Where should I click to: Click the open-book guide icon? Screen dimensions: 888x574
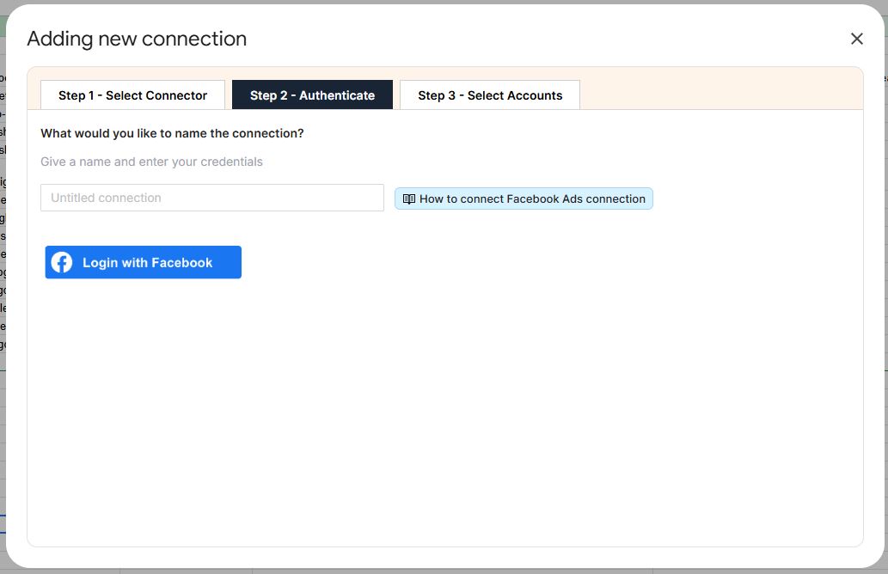click(409, 198)
